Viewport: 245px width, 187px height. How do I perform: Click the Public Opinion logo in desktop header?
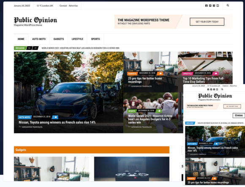click(35, 20)
